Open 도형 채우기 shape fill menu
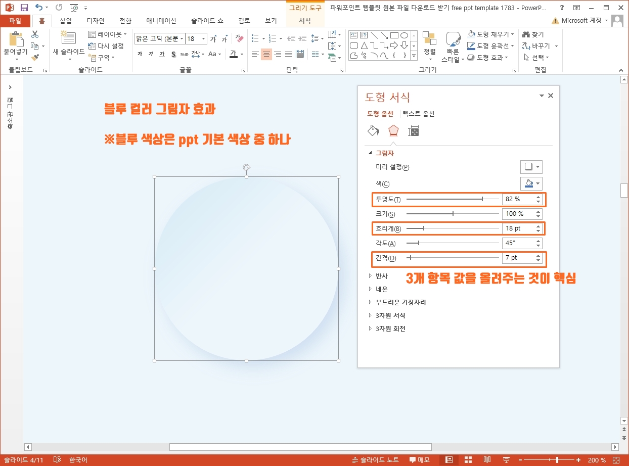 click(490, 34)
